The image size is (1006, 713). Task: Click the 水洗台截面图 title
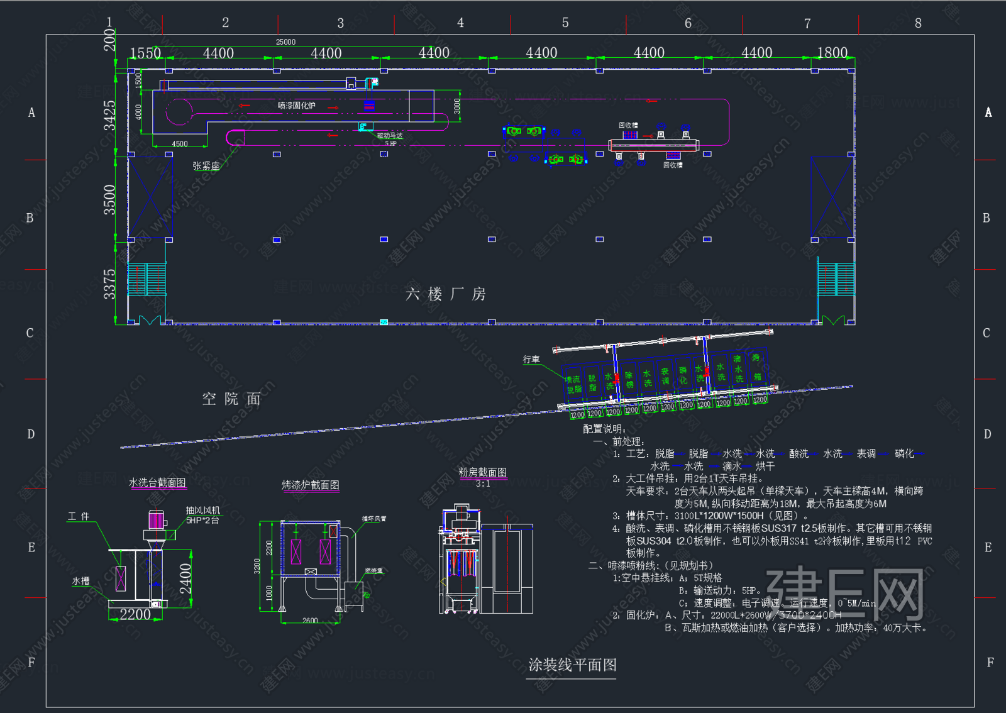157,483
